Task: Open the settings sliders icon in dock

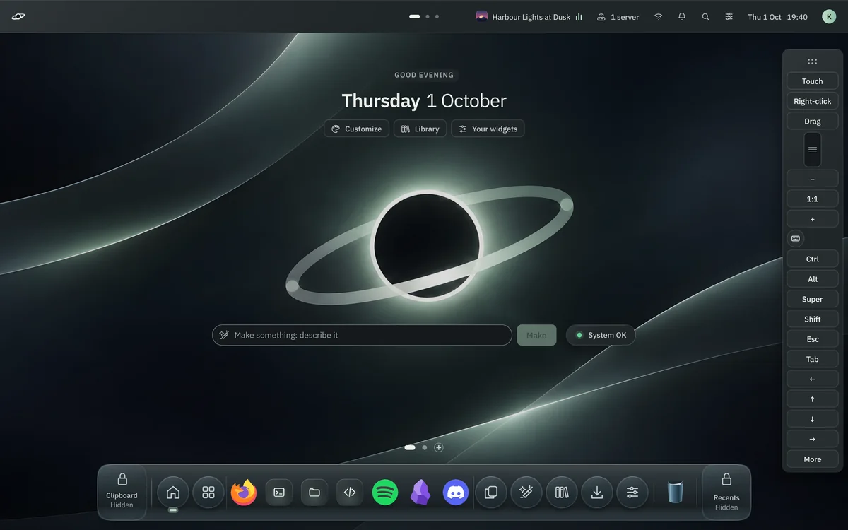Action: click(x=632, y=493)
